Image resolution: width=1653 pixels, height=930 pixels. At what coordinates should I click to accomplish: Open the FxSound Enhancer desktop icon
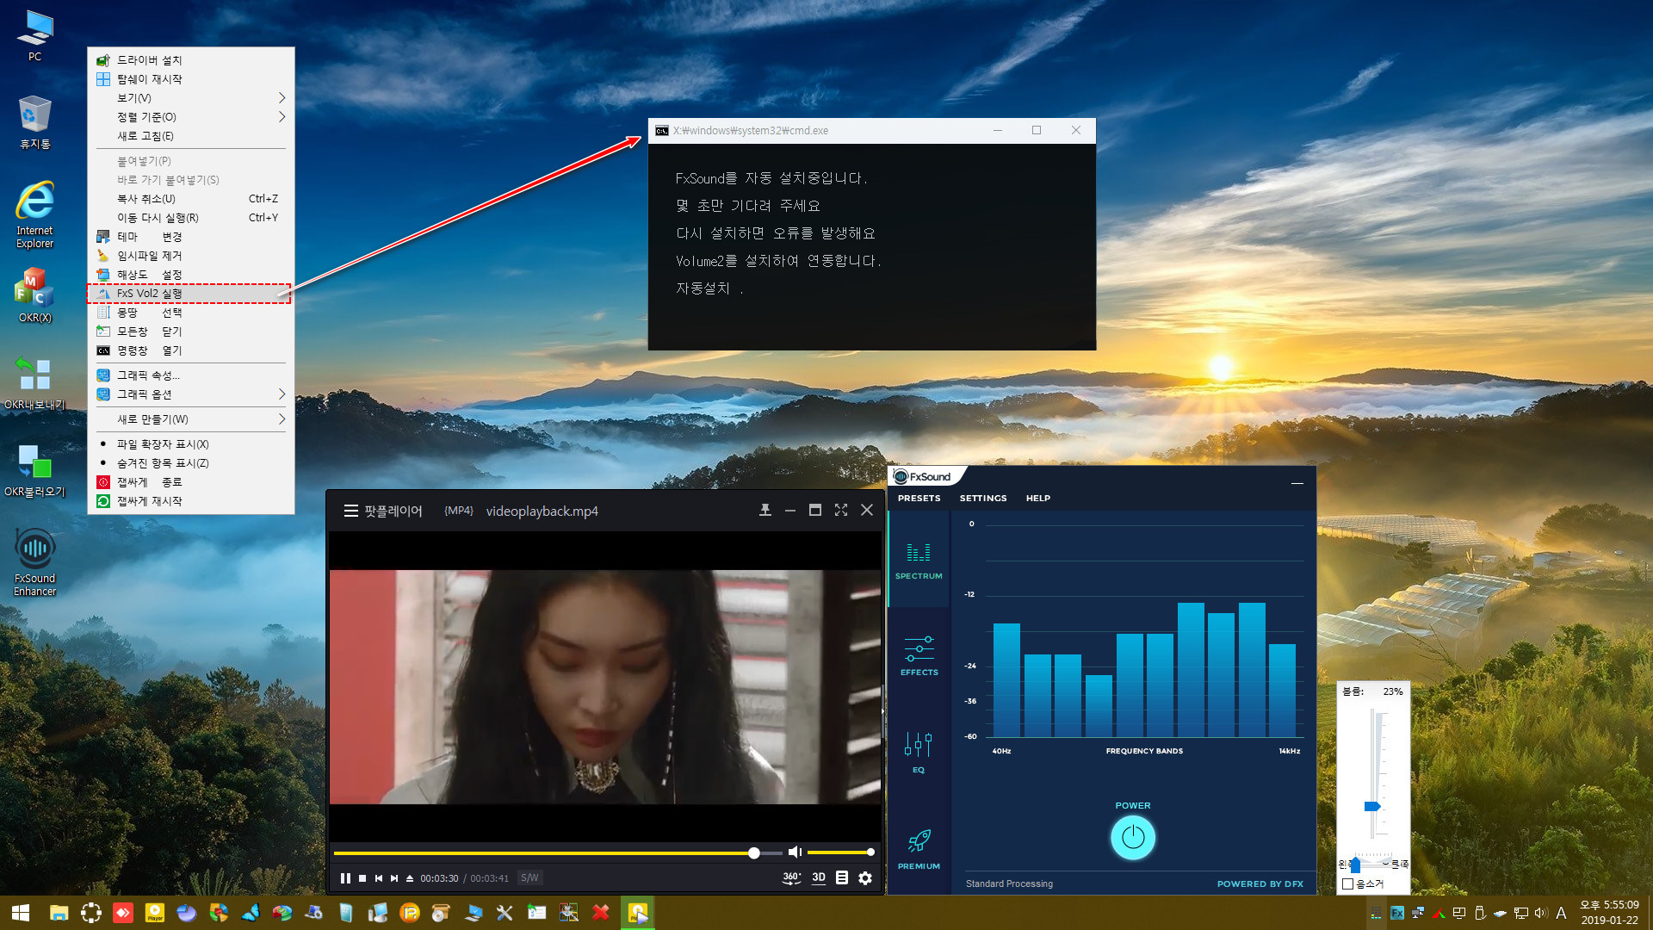point(34,561)
